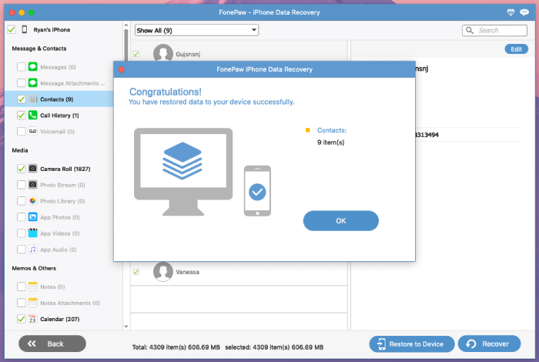
Task: Click the Edit button
Action: coord(516,49)
